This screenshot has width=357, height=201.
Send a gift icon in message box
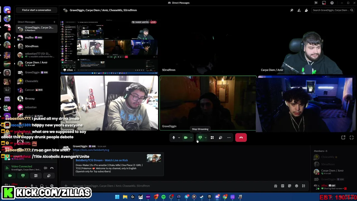click(276, 186)
